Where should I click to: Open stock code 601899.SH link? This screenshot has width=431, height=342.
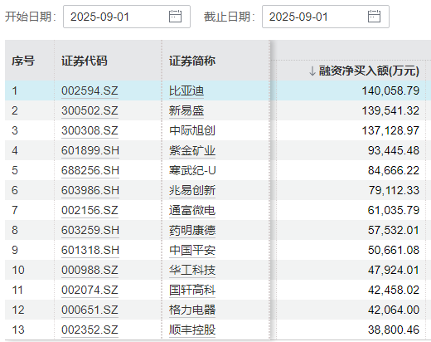coord(90,150)
